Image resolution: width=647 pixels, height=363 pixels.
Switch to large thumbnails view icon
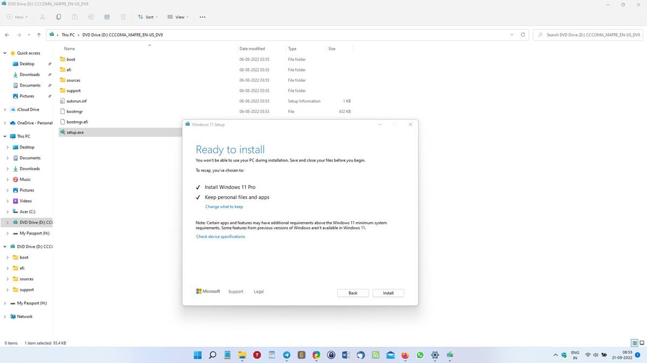pos(642,343)
